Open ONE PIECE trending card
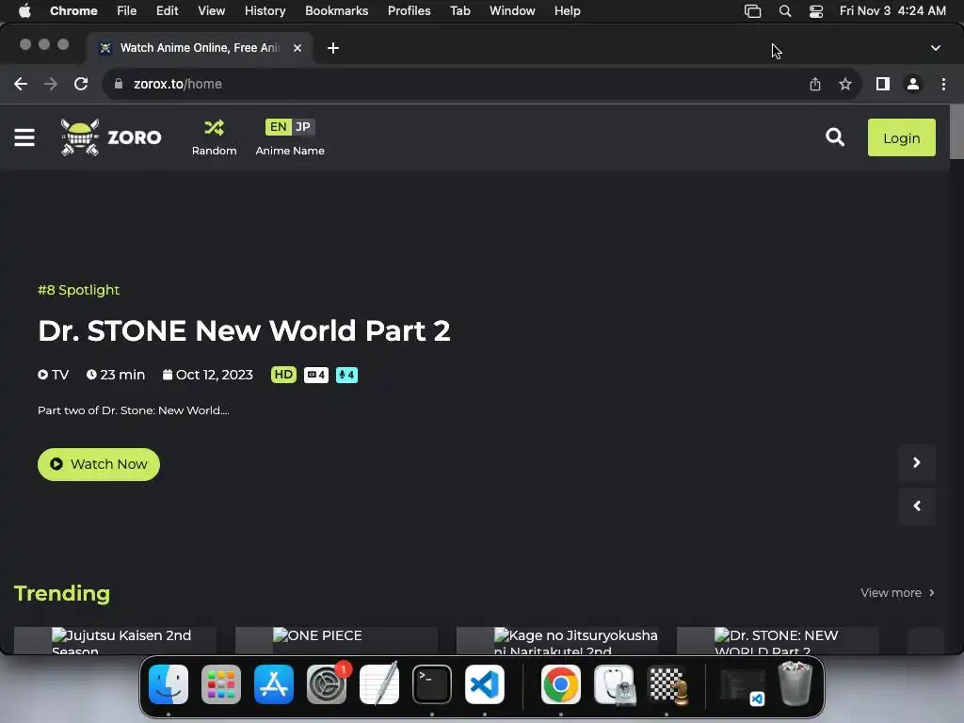 pos(336,640)
